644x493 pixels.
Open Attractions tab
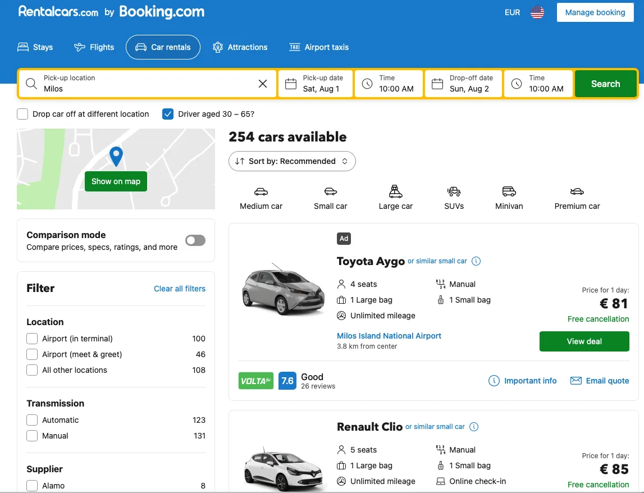(240, 47)
